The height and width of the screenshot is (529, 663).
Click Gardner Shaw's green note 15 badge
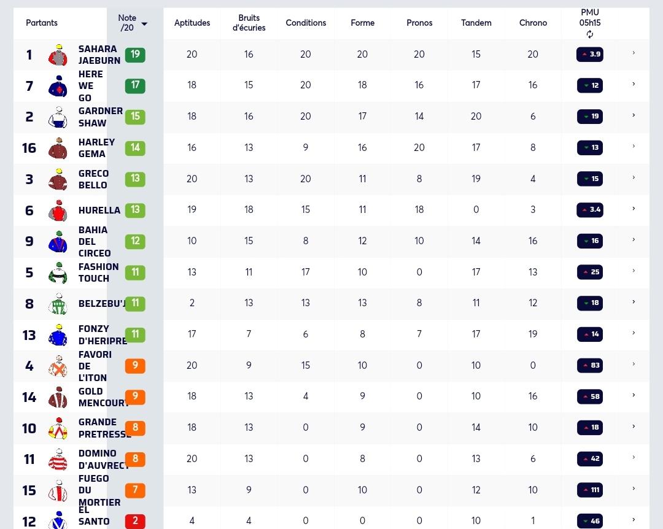pos(135,117)
